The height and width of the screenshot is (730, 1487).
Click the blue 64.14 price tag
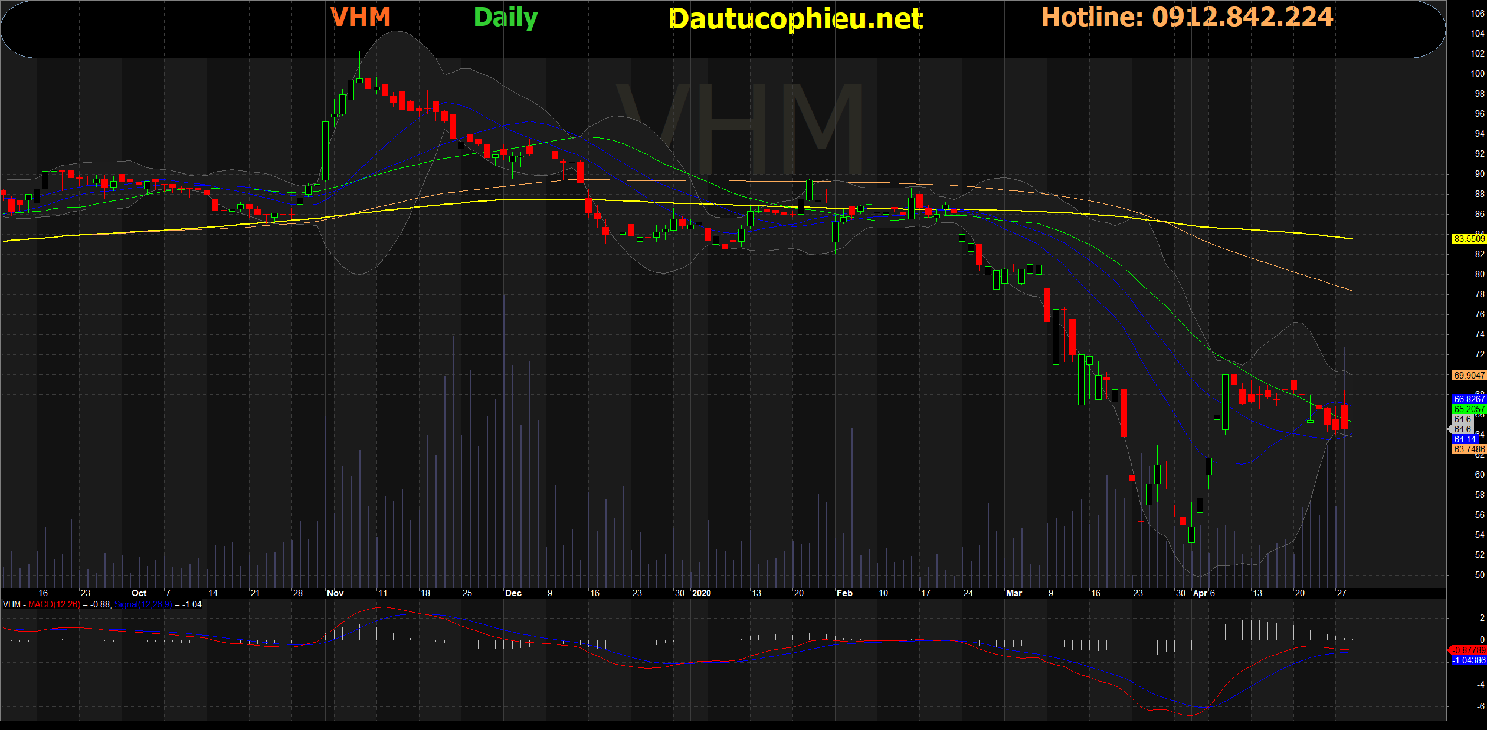tap(1465, 439)
